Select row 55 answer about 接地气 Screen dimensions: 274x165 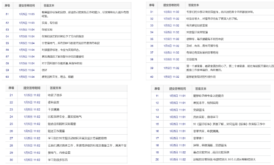pyautogui.click(x=70, y=43)
